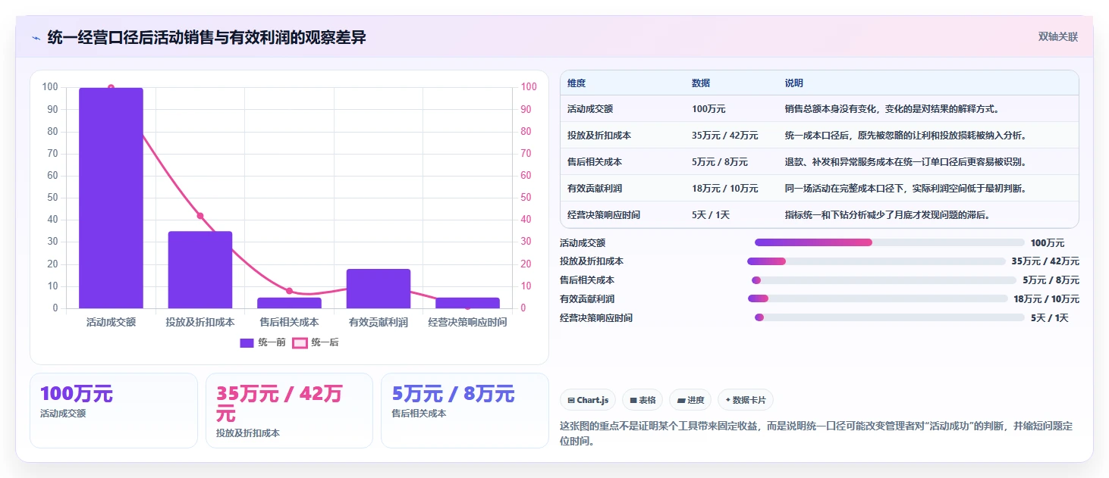Click the 表格 tag

pyautogui.click(x=642, y=400)
